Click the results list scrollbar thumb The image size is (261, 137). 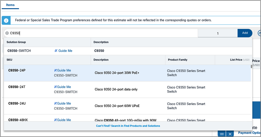point(251,67)
